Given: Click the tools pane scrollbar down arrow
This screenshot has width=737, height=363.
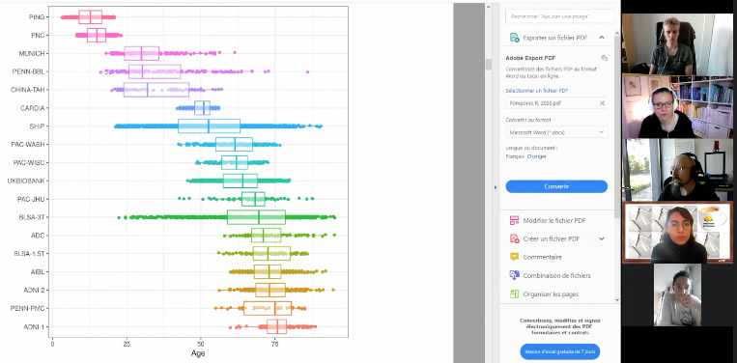Looking at the screenshot, I should [x=617, y=299].
